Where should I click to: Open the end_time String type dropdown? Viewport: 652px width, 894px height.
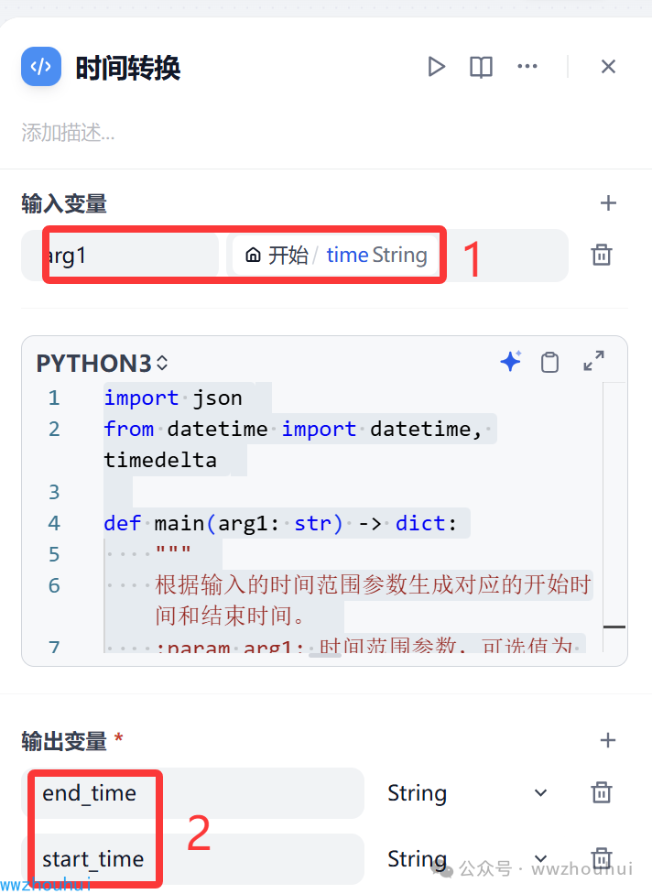click(x=467, y=793)
